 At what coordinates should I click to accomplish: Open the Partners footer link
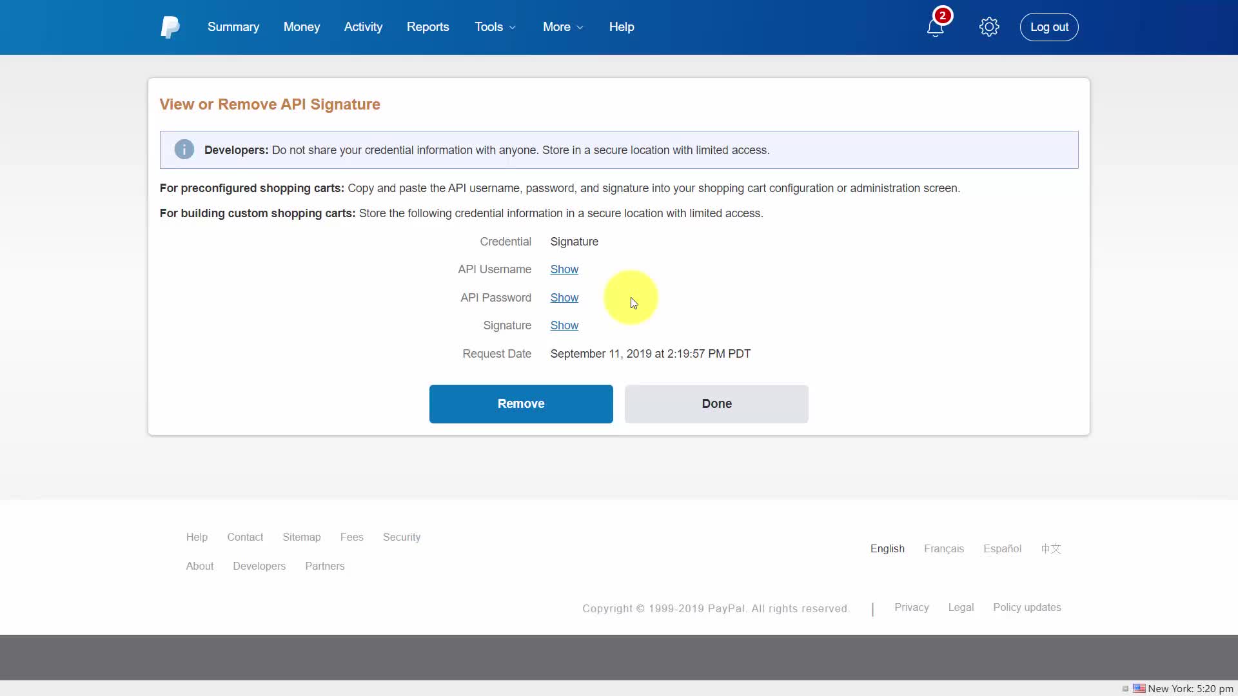(x=325, y=566)
